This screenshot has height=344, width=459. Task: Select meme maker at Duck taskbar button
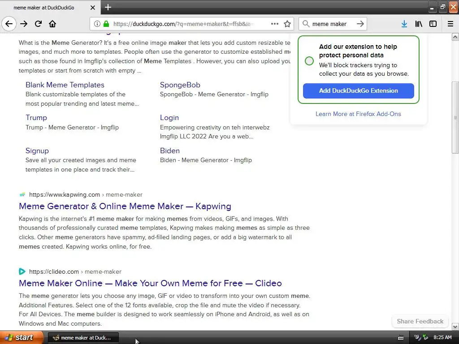click(83, 338)
